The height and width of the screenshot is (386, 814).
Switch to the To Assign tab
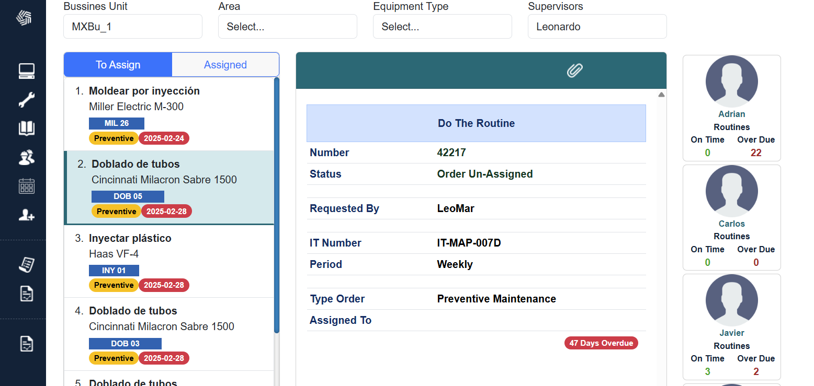click(x=118, y=65)
